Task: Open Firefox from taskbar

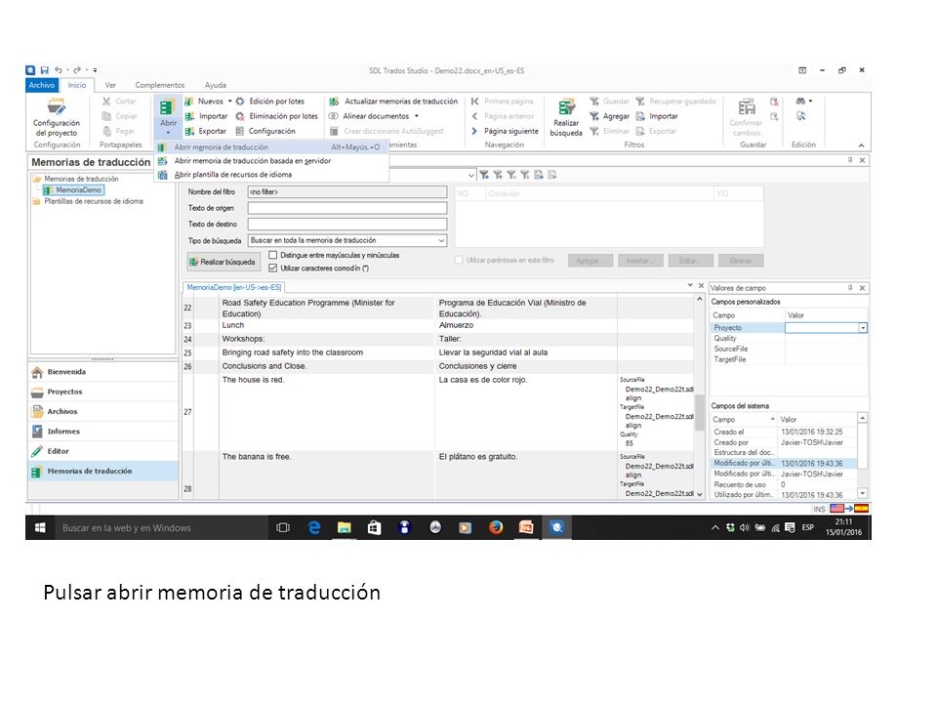Action: [496, 528]
